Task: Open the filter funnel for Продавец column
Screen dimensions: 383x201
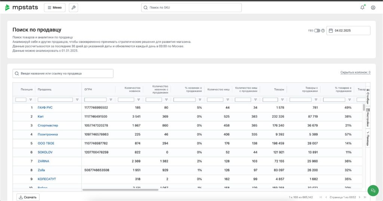Action: 77,100
